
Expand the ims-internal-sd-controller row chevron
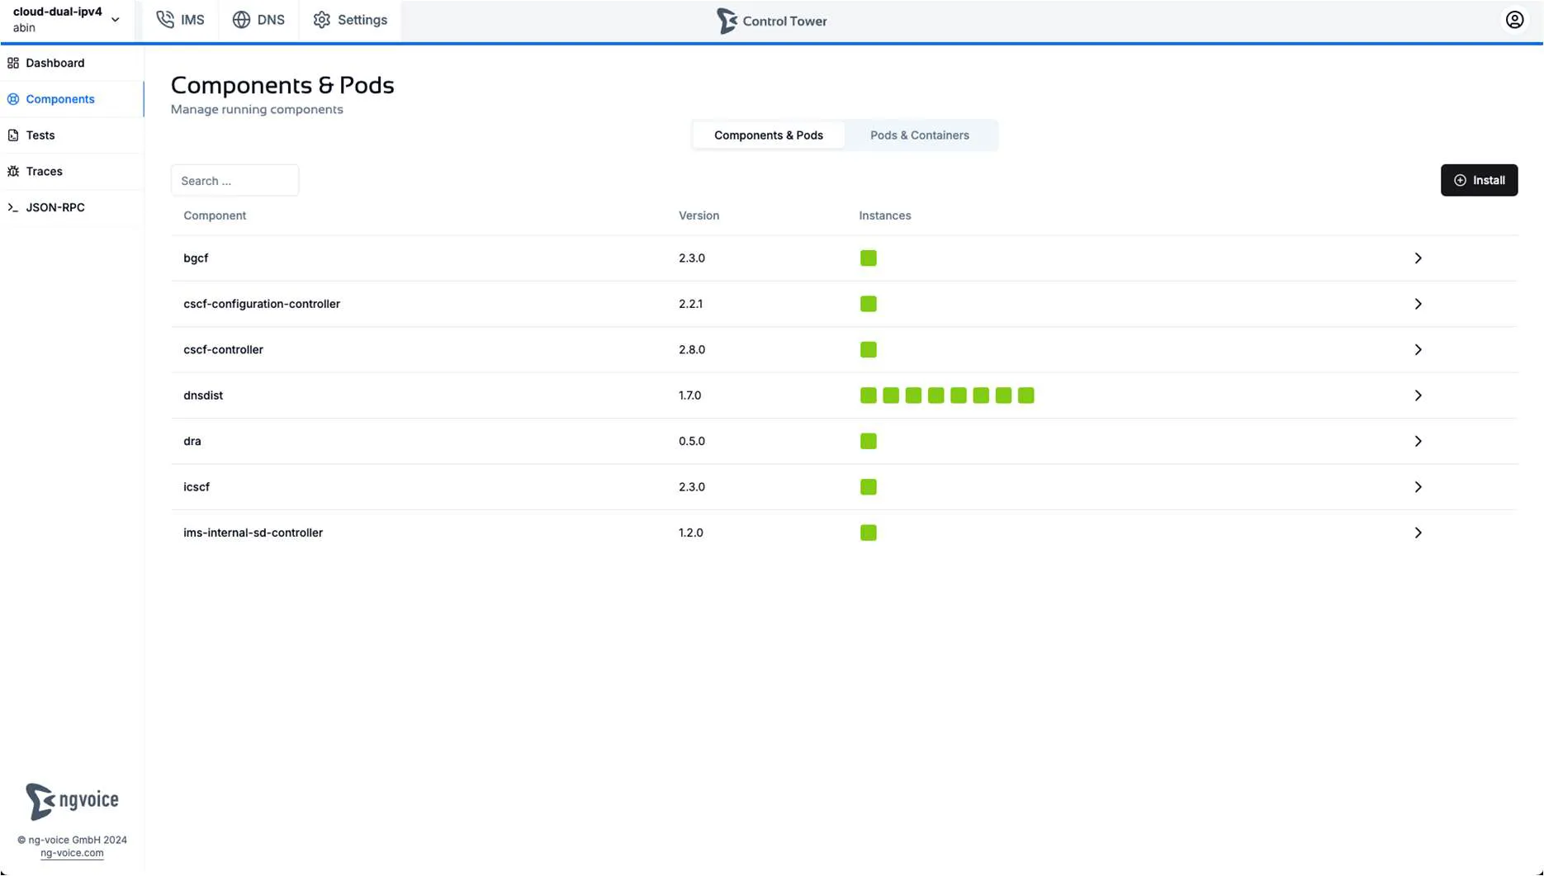[x=1418, y=533]
